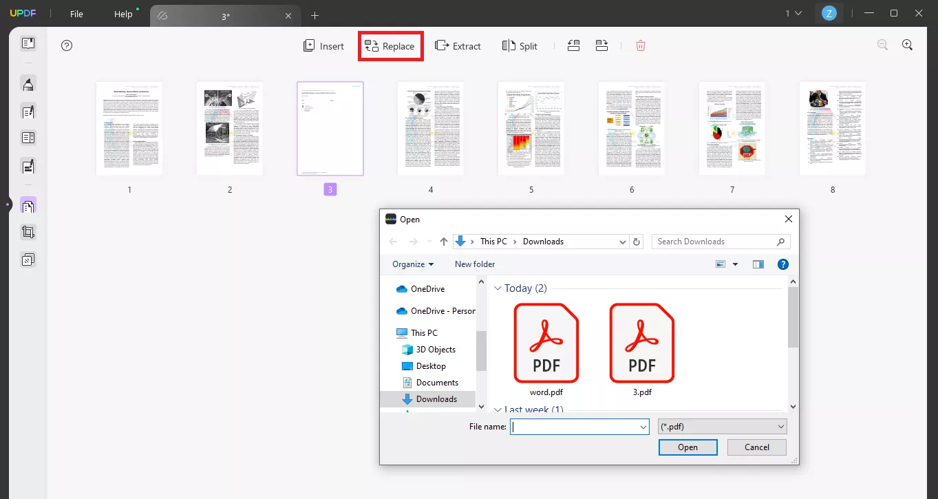
Task: Open the window count dropdown showing 1
Action: click(793, 13)
